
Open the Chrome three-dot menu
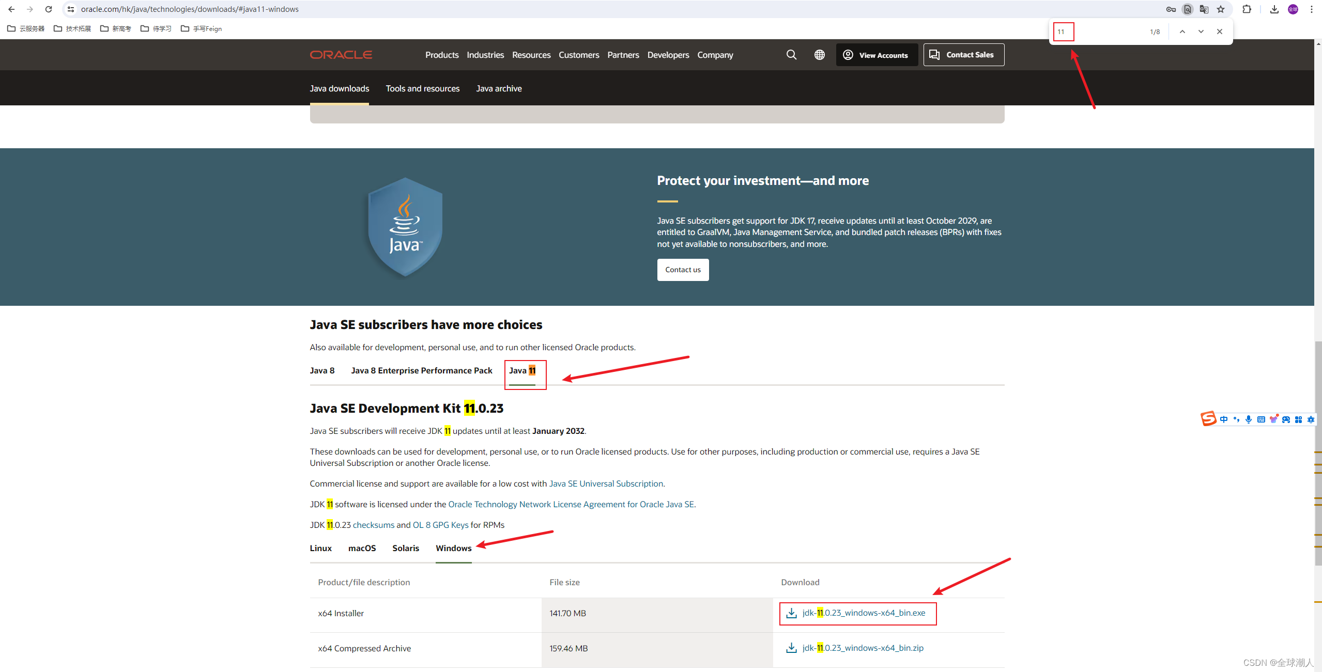click(1312, 9)
